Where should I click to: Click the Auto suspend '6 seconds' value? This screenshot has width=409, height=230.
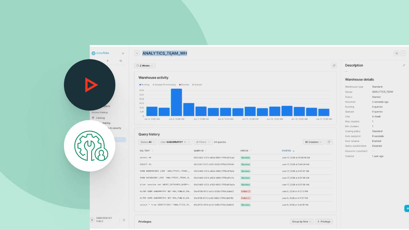click(x=378, y=136)
